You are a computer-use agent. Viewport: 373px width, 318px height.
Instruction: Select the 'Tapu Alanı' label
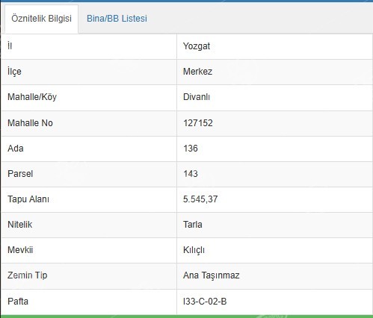coord(28,199)
